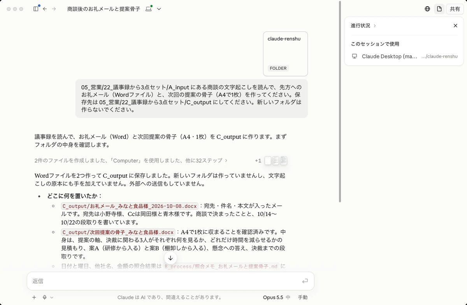Click the B_process 照合メモ md file path
The image size is (467, 305).
221,266
